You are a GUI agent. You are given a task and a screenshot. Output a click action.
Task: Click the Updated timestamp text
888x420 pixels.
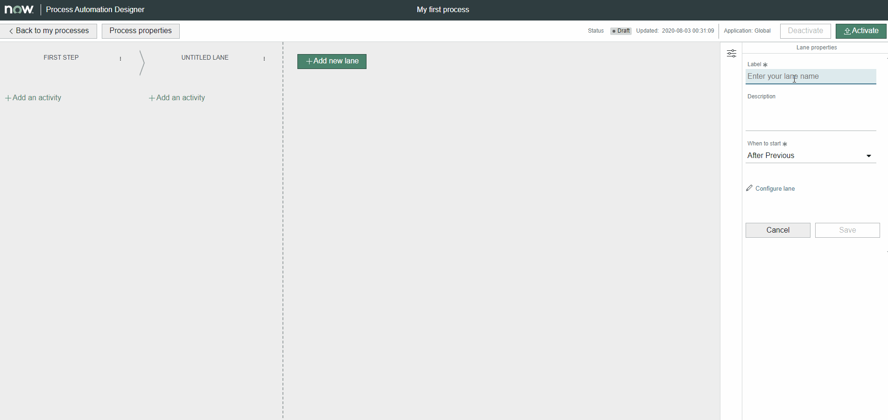[x=675, y=31]
